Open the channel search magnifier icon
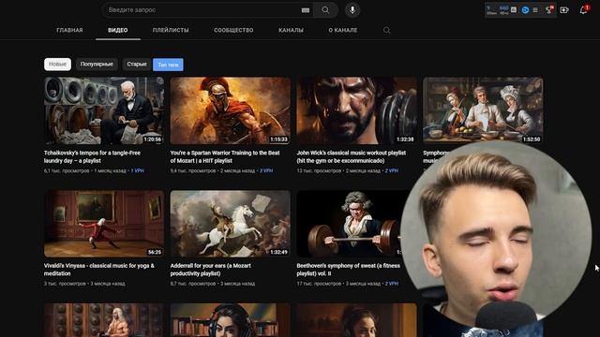 point(386,30)
